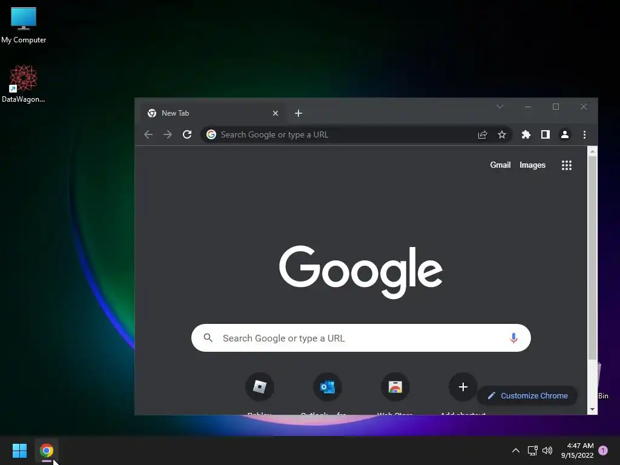This screenshot has height=465, width=620.
Task: Open the Roblox shortcut tile
Action: [x=259, y=387]
